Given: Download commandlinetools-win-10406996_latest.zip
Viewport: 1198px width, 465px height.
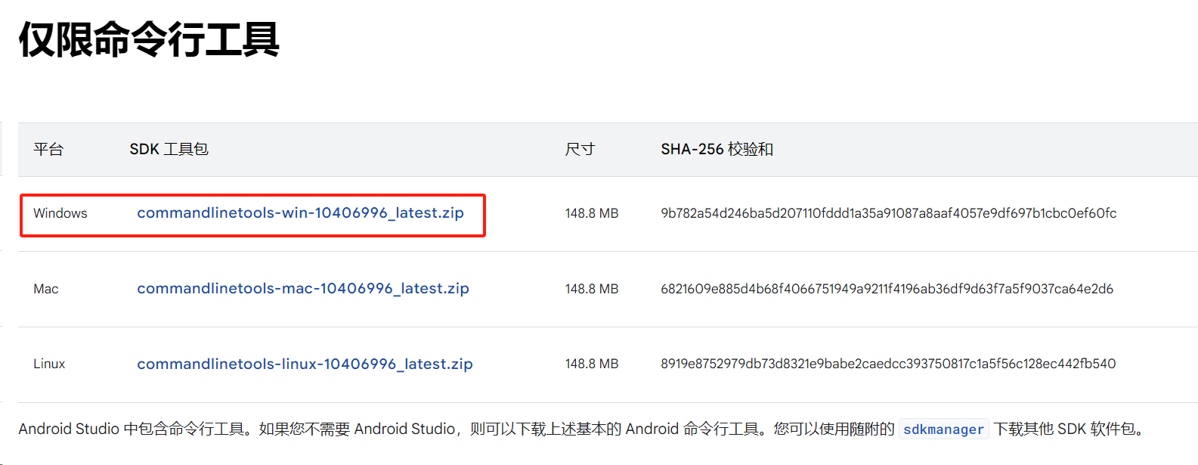Looking at the screenshot, I should (300, 213).
